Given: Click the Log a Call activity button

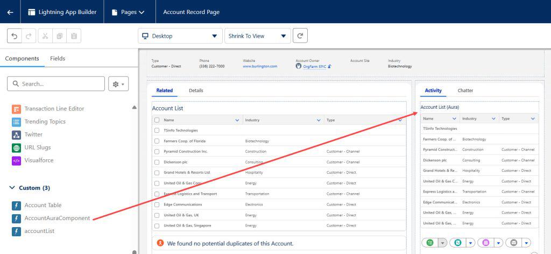Looking at the screenshot, I should coord(458,242).
